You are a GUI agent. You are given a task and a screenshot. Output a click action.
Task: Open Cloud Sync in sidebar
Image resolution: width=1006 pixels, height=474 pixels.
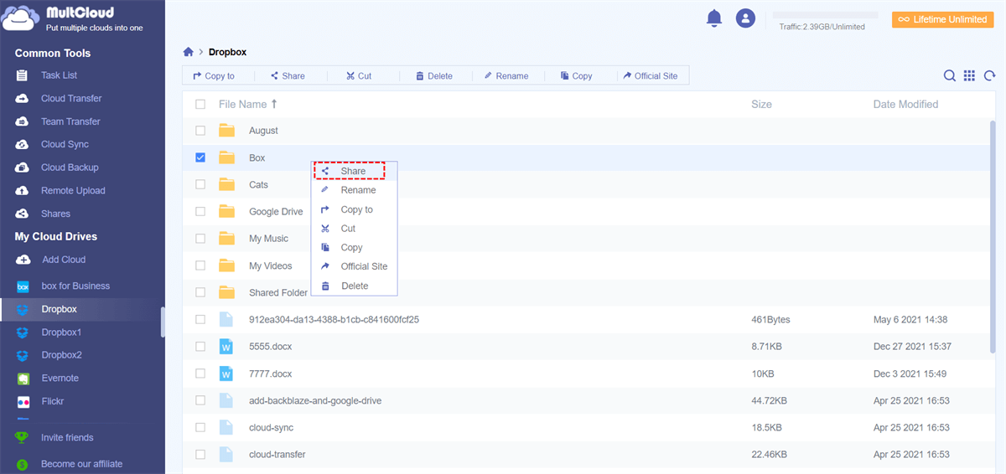pyautogui.click(x=65, y=144)
